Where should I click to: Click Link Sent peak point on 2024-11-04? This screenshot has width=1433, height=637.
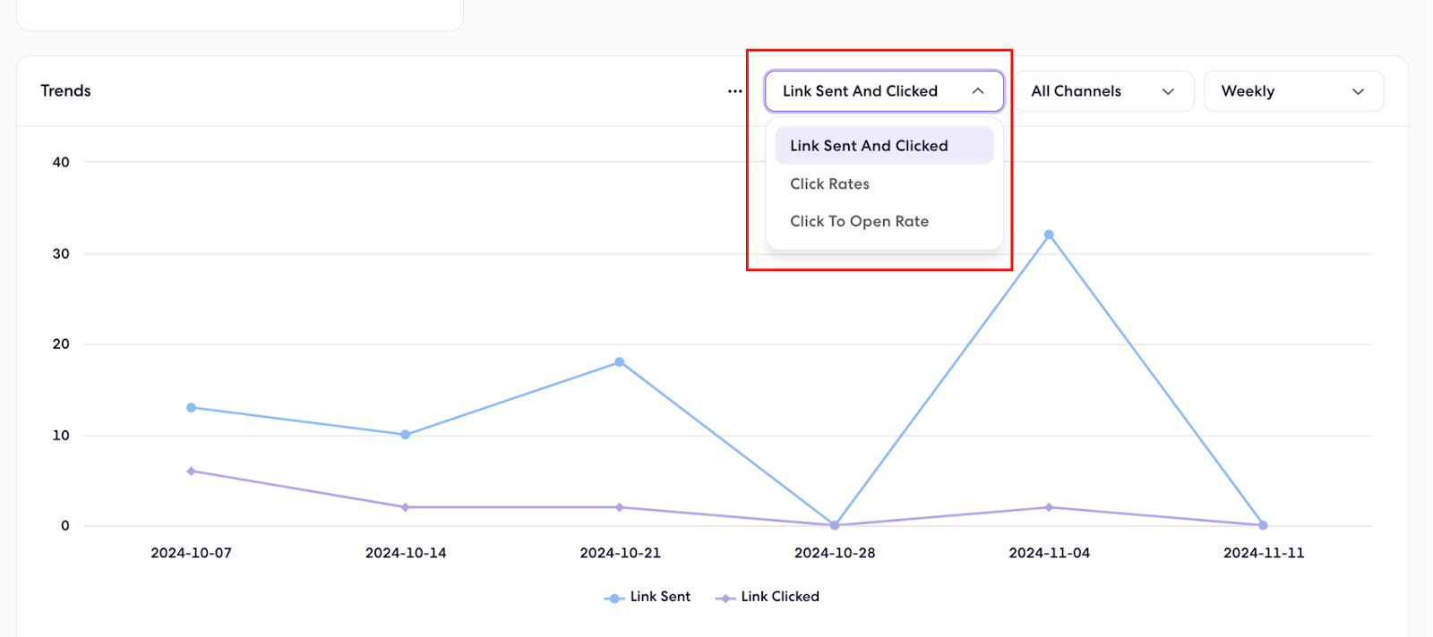click(1049, 235)
